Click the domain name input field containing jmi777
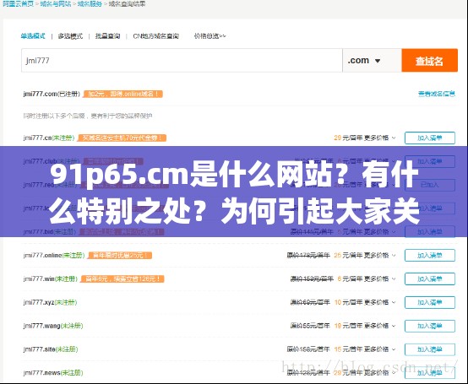This screenshot has height=384, width=468. coord(182,61)
